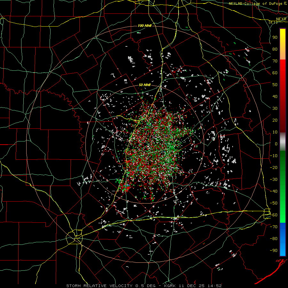Click the -50 label on velocity scale

pyautogui.click(x=274, y=203)
